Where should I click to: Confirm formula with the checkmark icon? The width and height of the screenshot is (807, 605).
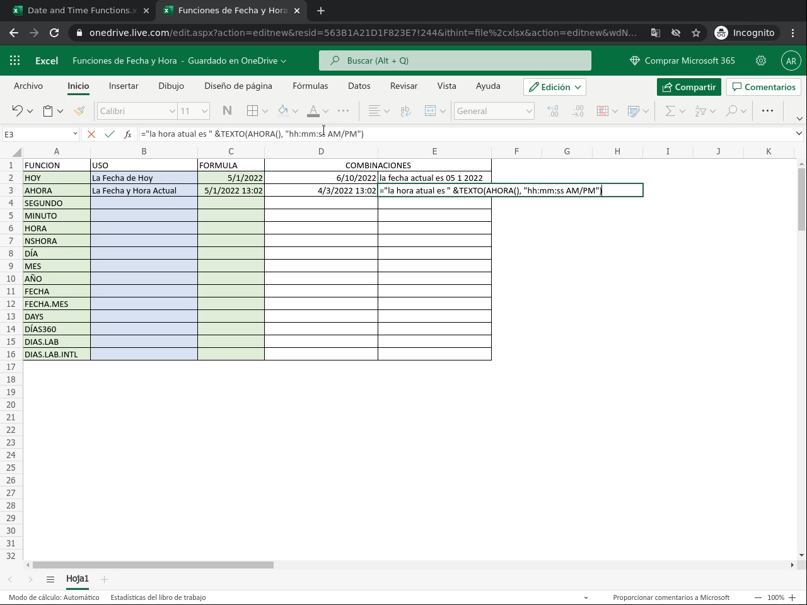(x=110, y=134)
